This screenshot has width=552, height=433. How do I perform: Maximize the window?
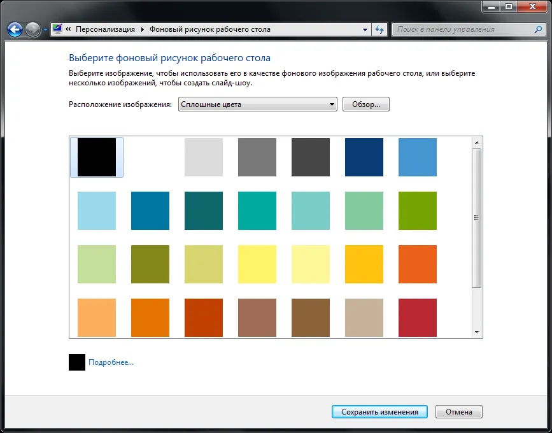509,6
